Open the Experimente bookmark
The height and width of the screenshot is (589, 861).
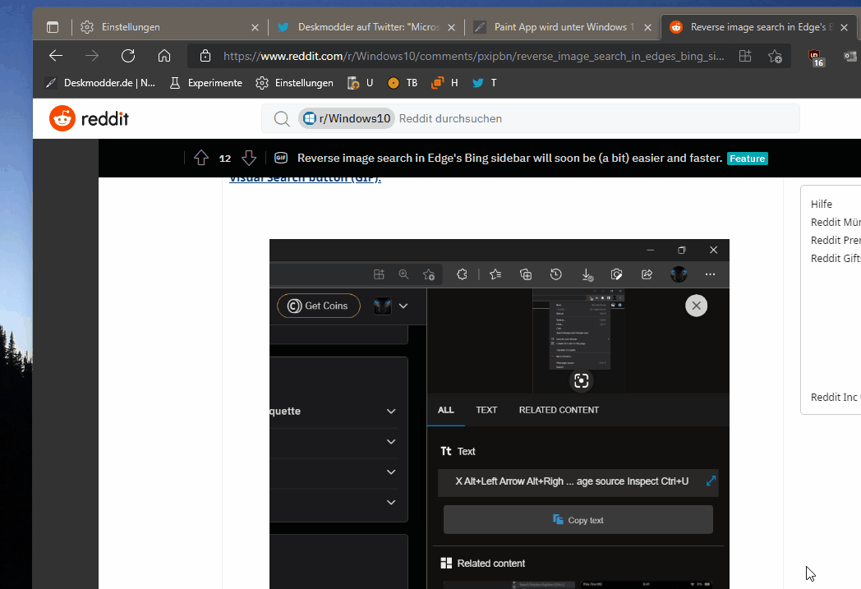[x=206, y=83]
